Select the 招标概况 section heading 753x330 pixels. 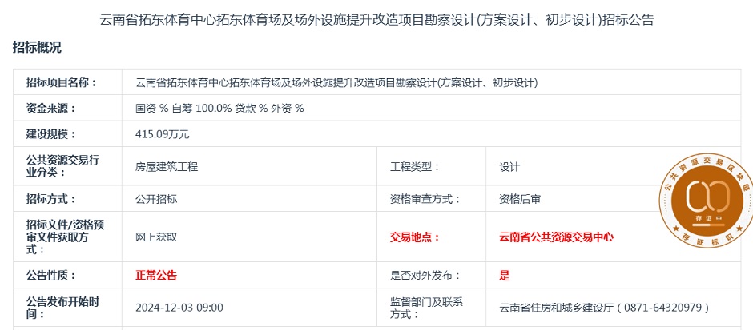[37, 48]
